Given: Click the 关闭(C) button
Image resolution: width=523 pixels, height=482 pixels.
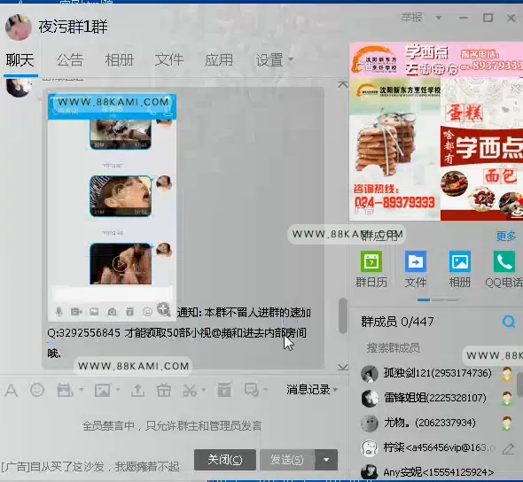Looking at the screenshot, I should click(x=225, y=460).
